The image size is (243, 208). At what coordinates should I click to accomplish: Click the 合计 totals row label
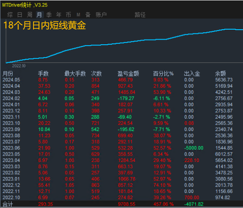pyautogui.click(x=8, y=205)
